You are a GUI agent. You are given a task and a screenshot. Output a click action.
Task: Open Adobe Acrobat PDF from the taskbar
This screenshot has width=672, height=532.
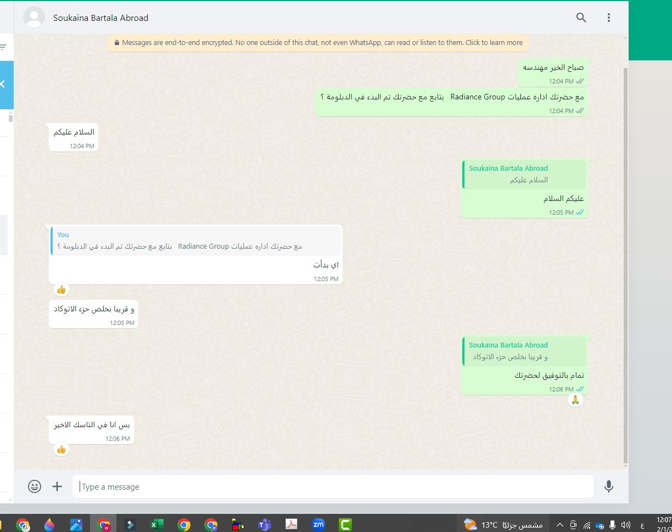point(292,524)
